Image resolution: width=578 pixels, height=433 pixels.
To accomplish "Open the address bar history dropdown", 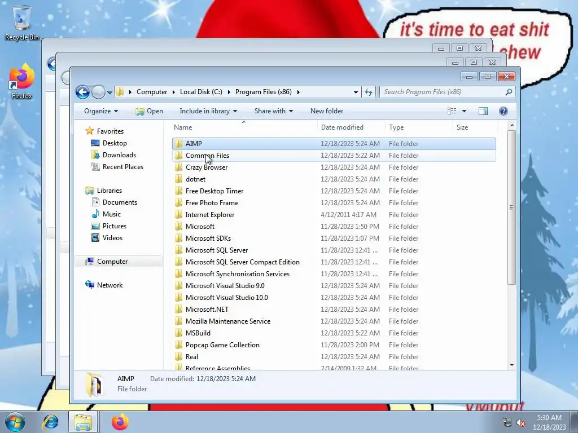I will [x=356, y=92].
